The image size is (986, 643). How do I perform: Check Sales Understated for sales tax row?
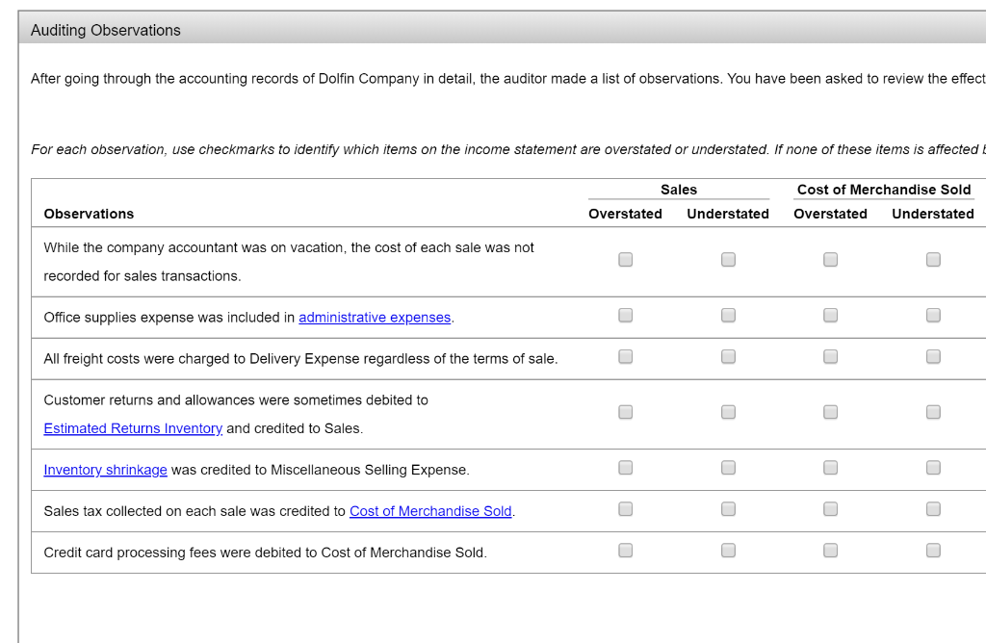[x=728, y=509]
